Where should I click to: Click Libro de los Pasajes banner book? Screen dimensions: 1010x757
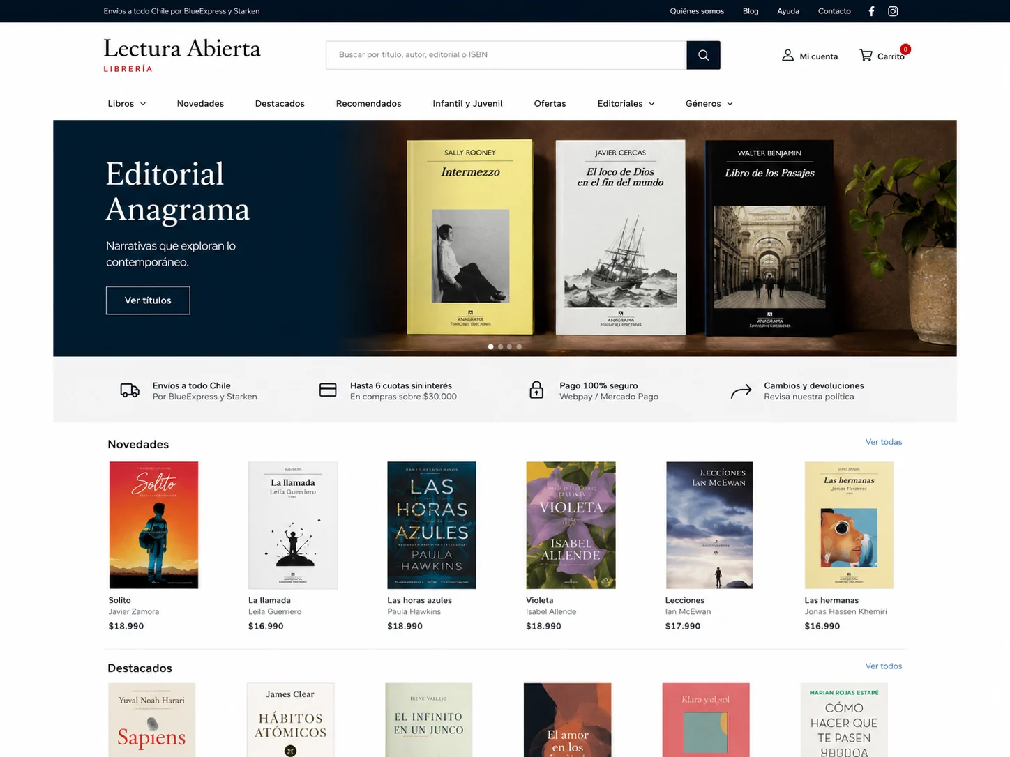769,237
